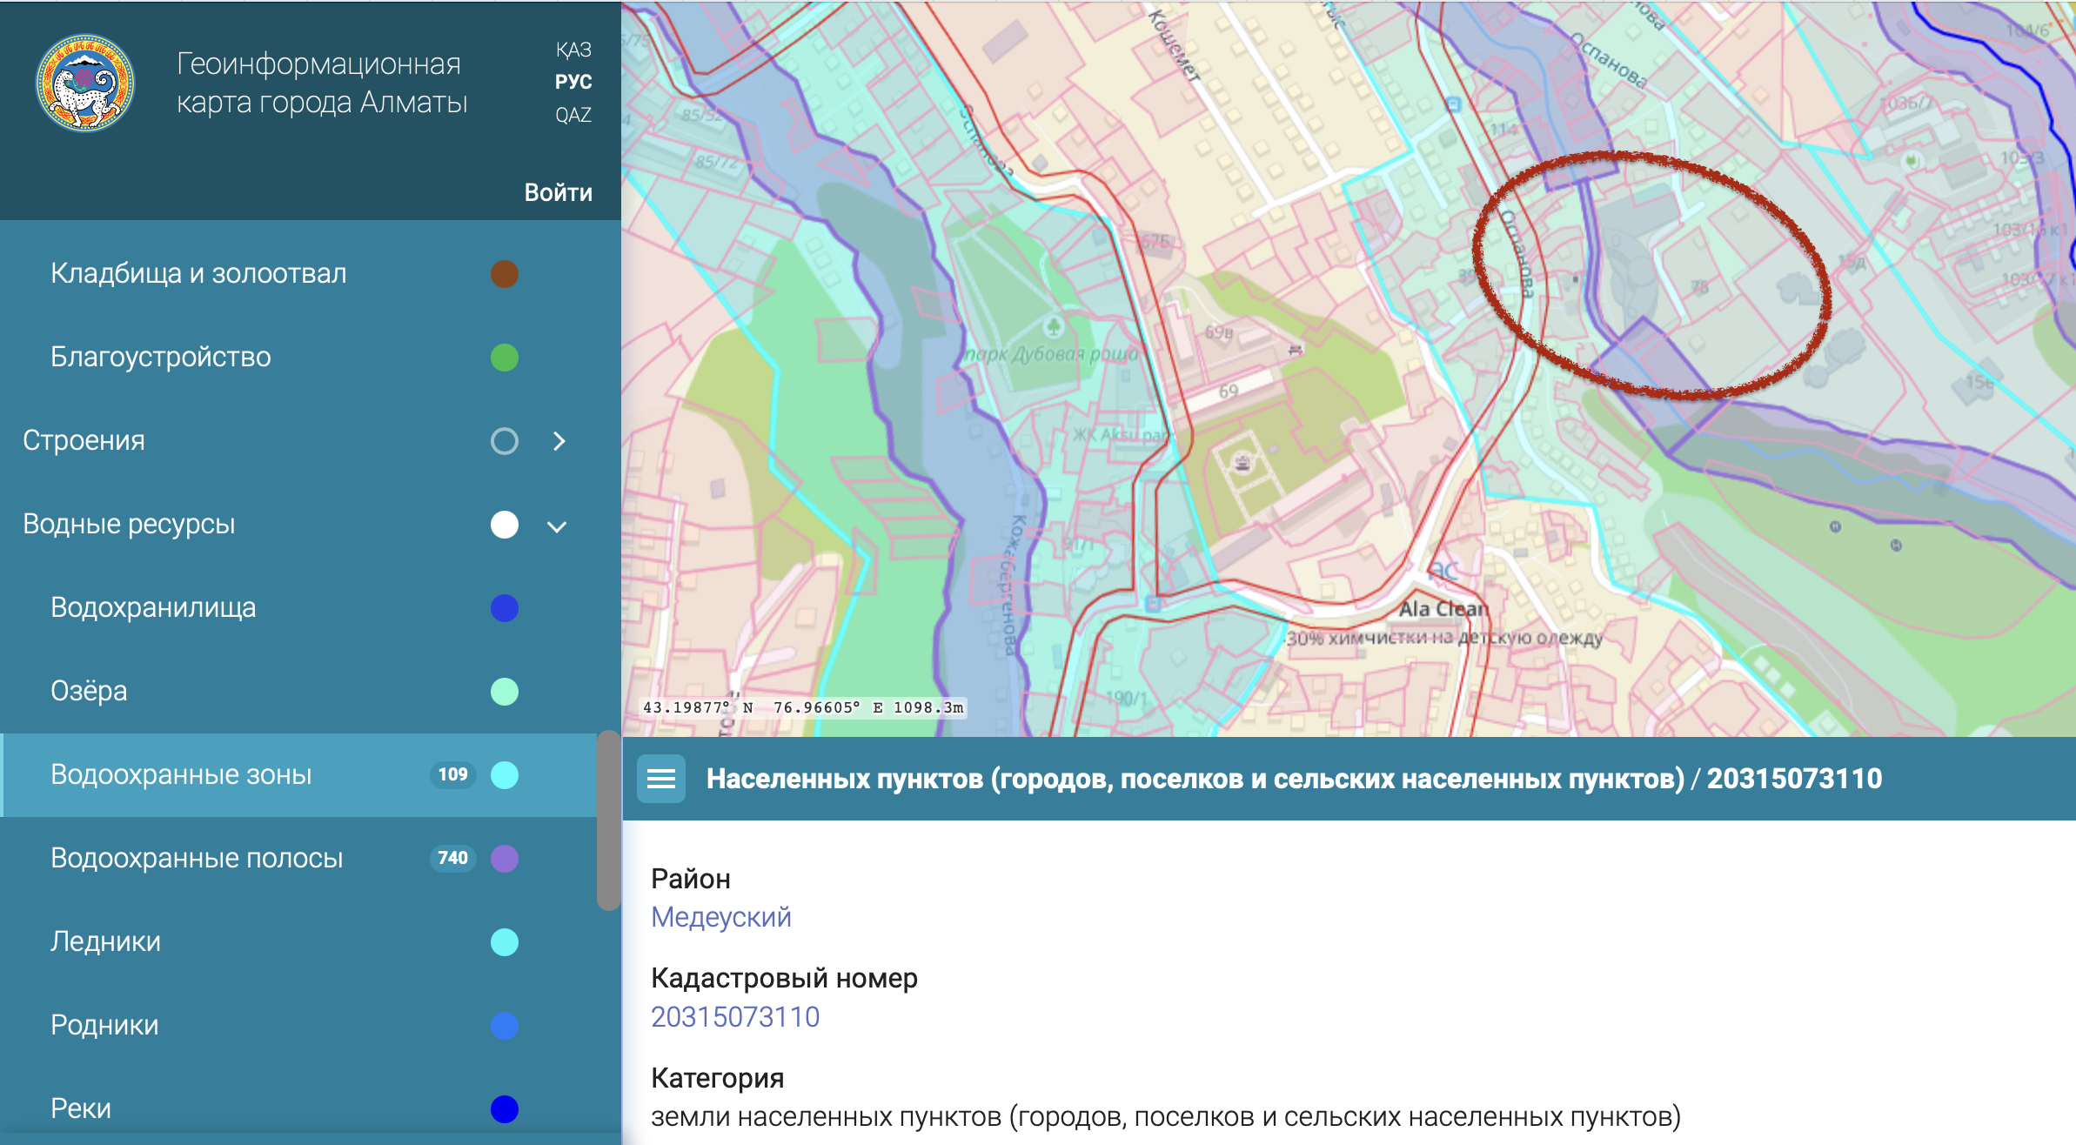Viewport: 2076px width, 1145px height.
Task: Open the Медеуский district link
Action: coord(720,917)
